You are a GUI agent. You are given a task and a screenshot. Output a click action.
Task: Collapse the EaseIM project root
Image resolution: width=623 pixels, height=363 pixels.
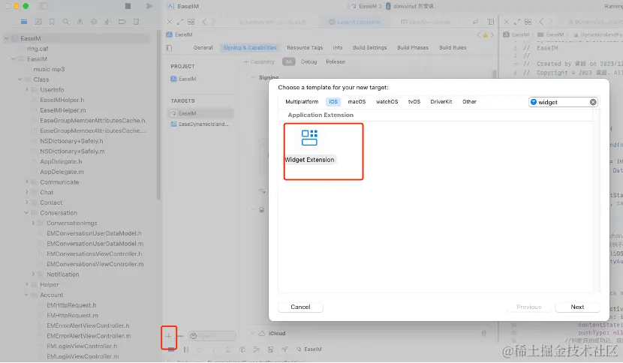[x=7, y=38]
